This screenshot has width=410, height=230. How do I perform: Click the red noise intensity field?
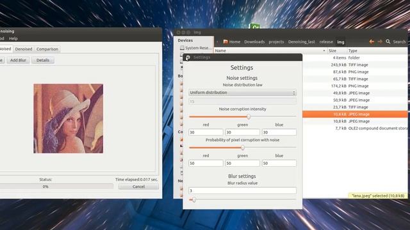coord(206,132)
